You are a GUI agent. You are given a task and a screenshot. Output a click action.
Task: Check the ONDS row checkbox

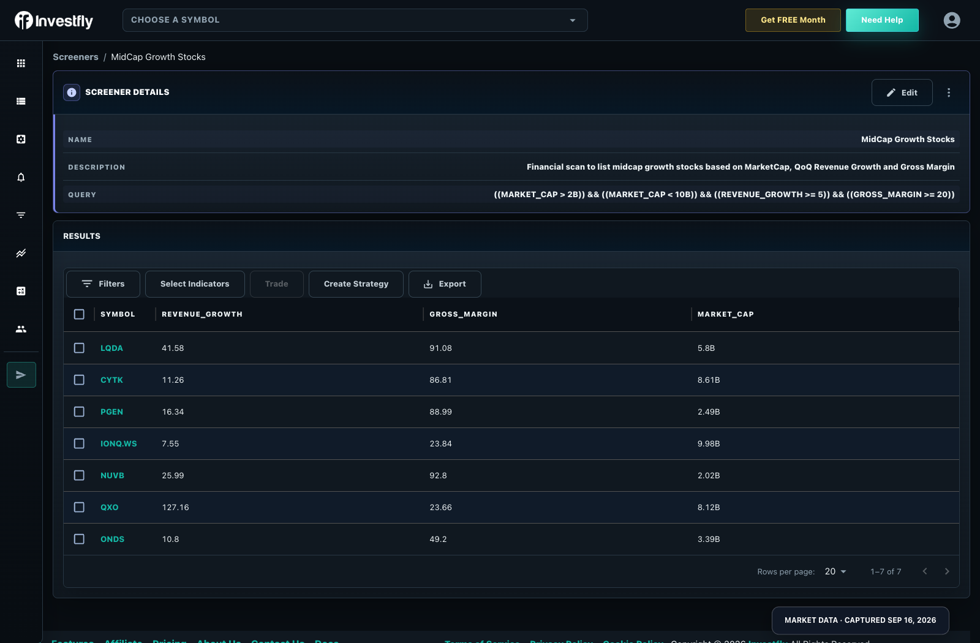pos(79,539)
